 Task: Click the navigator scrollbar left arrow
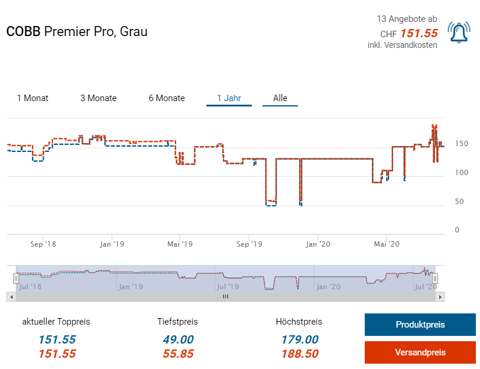coord(10,297)
